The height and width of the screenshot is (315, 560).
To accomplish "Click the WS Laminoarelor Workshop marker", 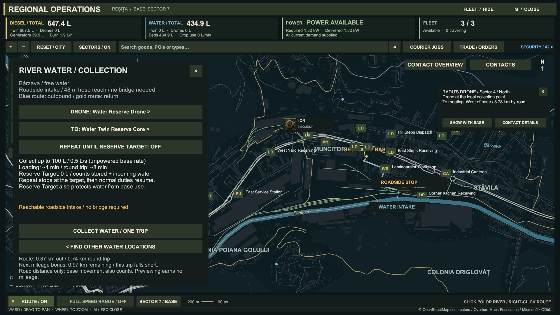I will [385, 169].
